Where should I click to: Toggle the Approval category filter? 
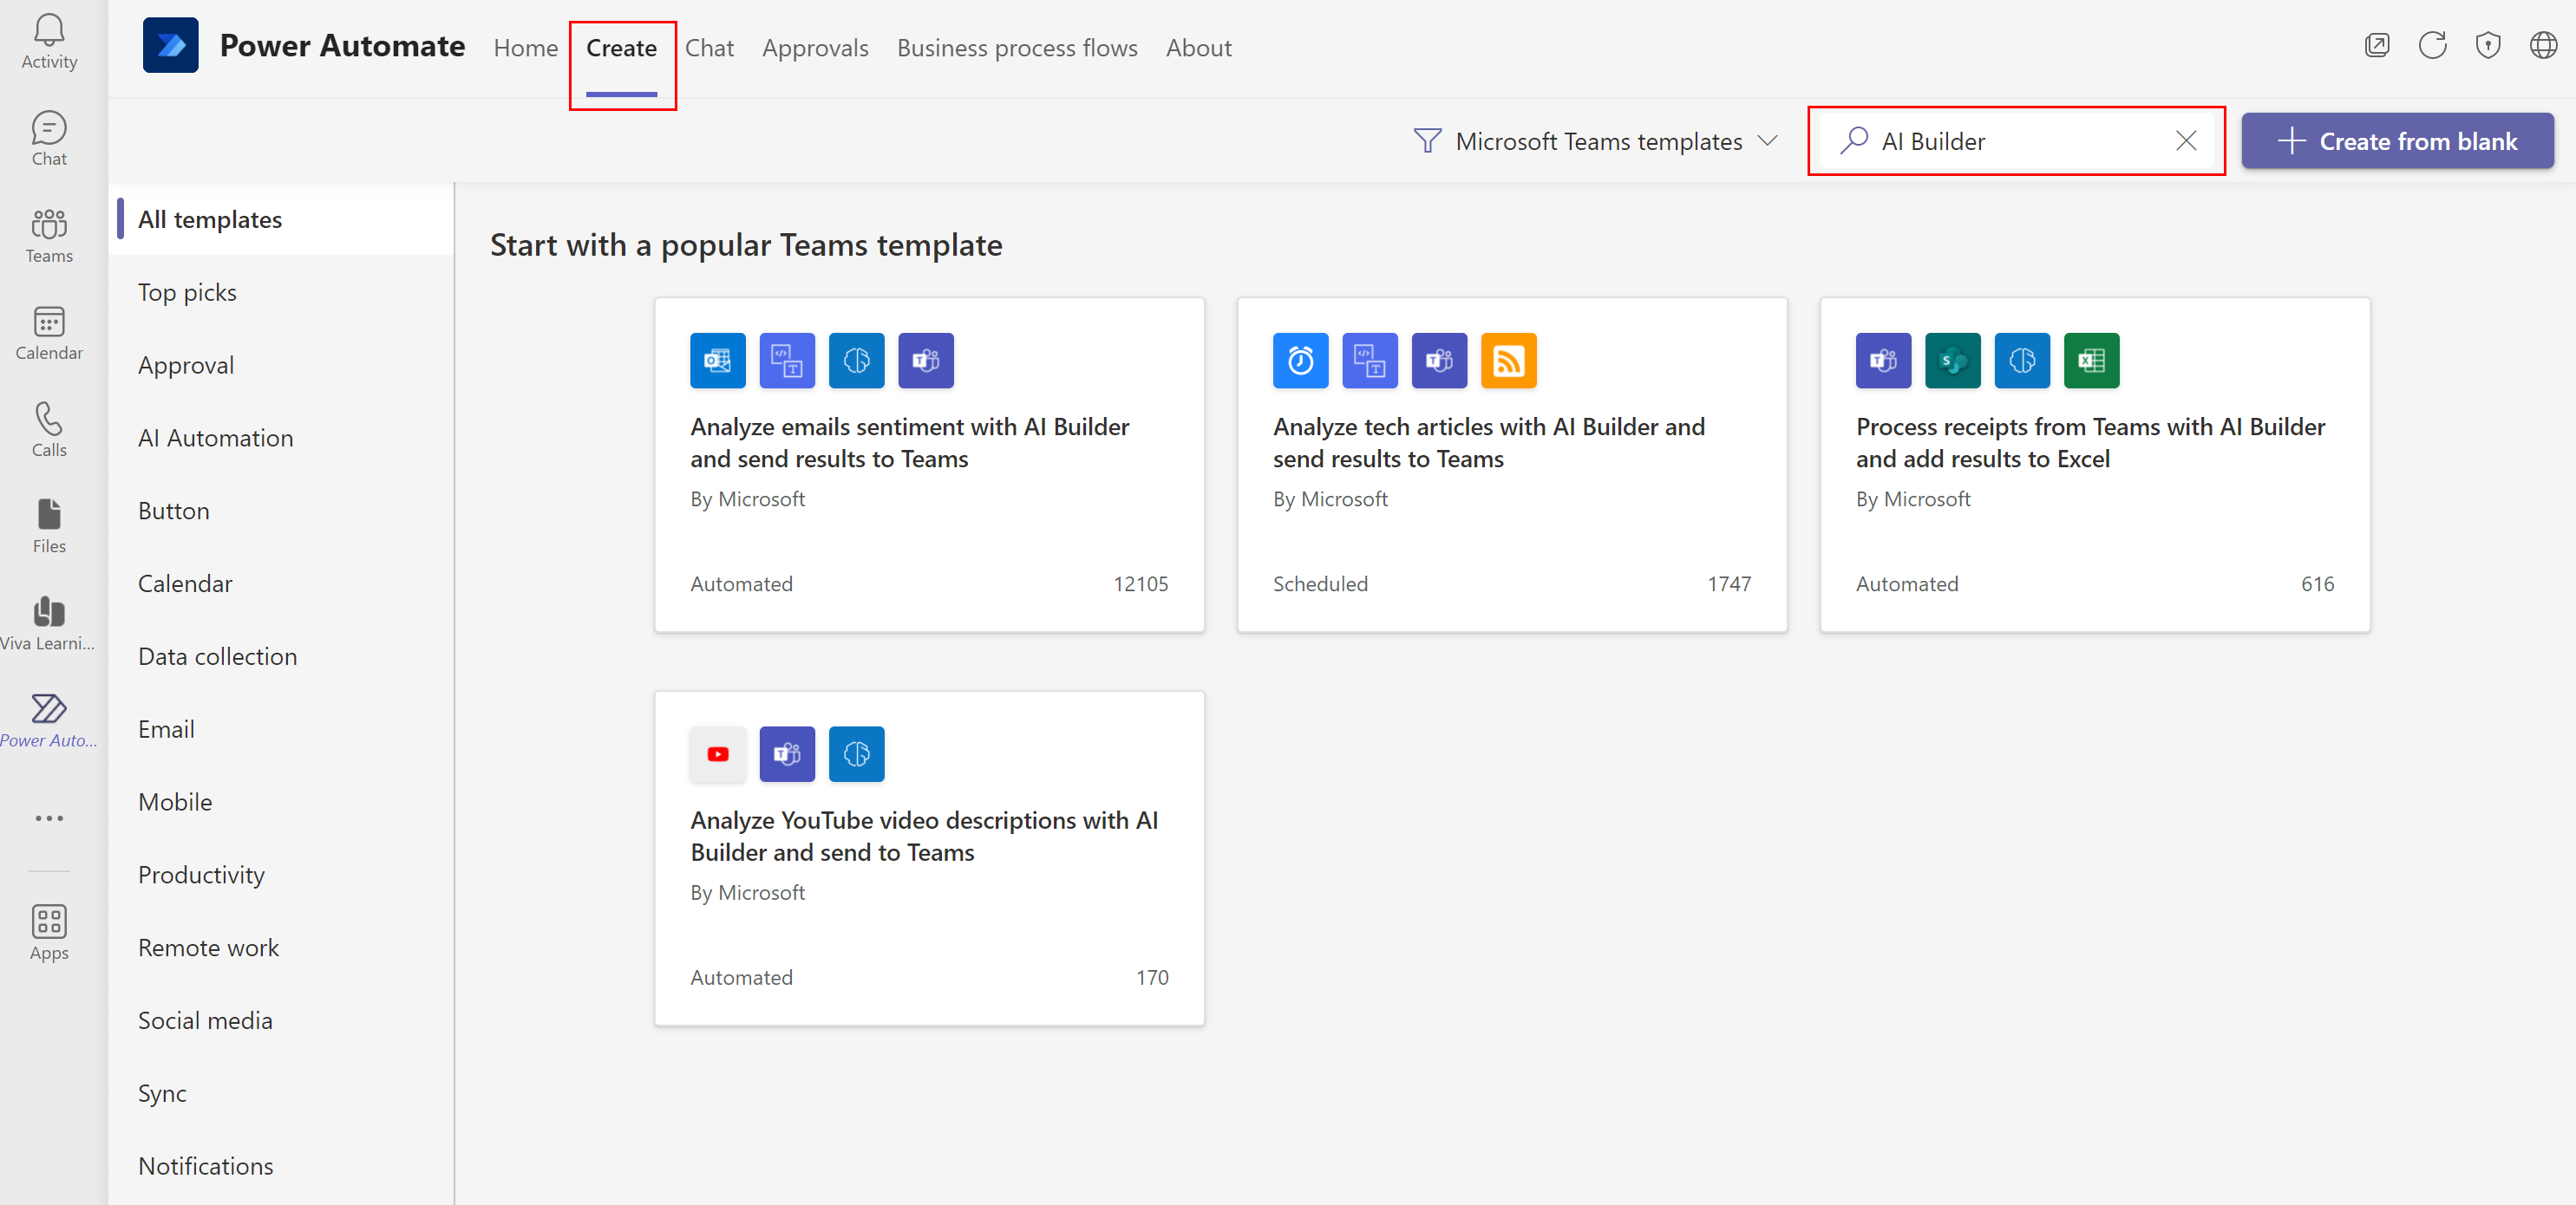tap(187, 364)
